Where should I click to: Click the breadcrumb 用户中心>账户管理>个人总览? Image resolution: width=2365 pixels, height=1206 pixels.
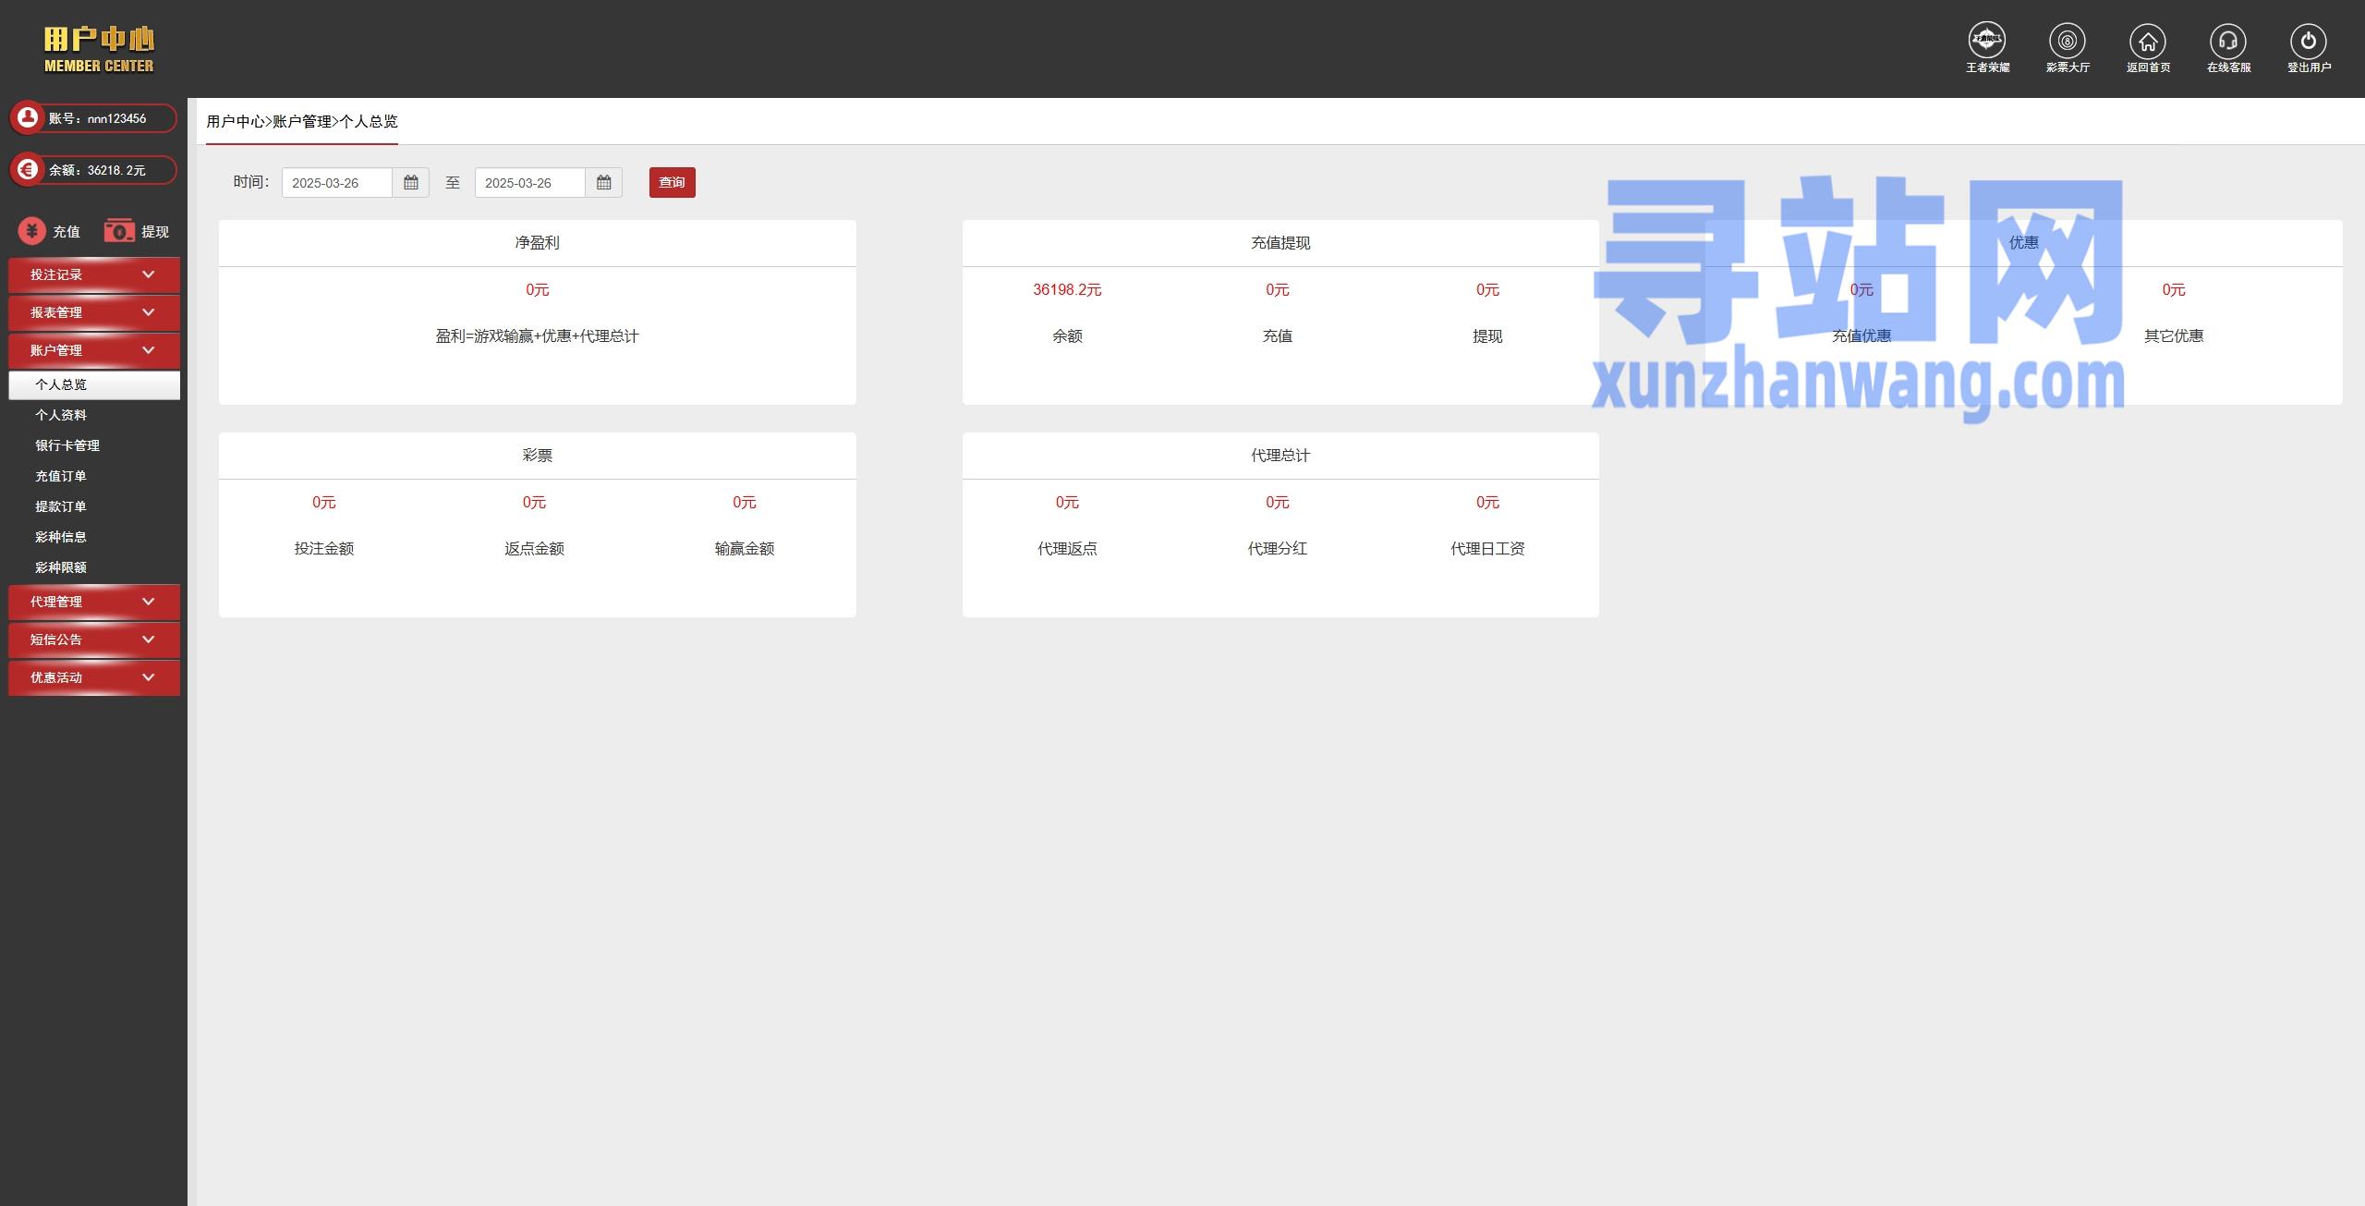(302, 121)
